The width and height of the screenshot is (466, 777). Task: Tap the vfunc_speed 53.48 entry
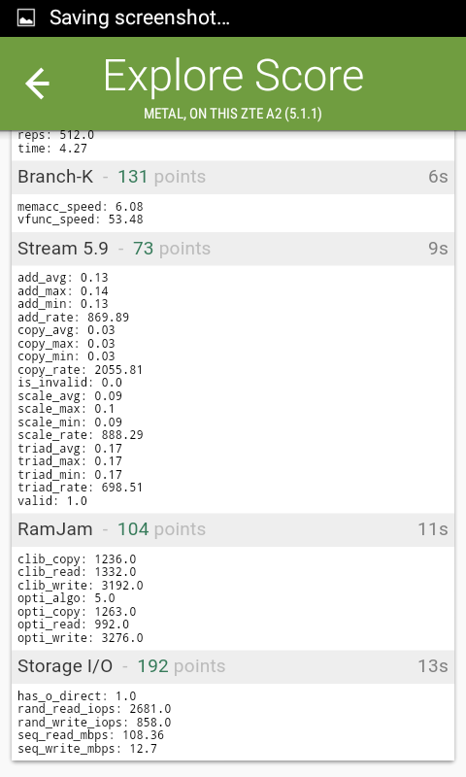tap(81, 220)
